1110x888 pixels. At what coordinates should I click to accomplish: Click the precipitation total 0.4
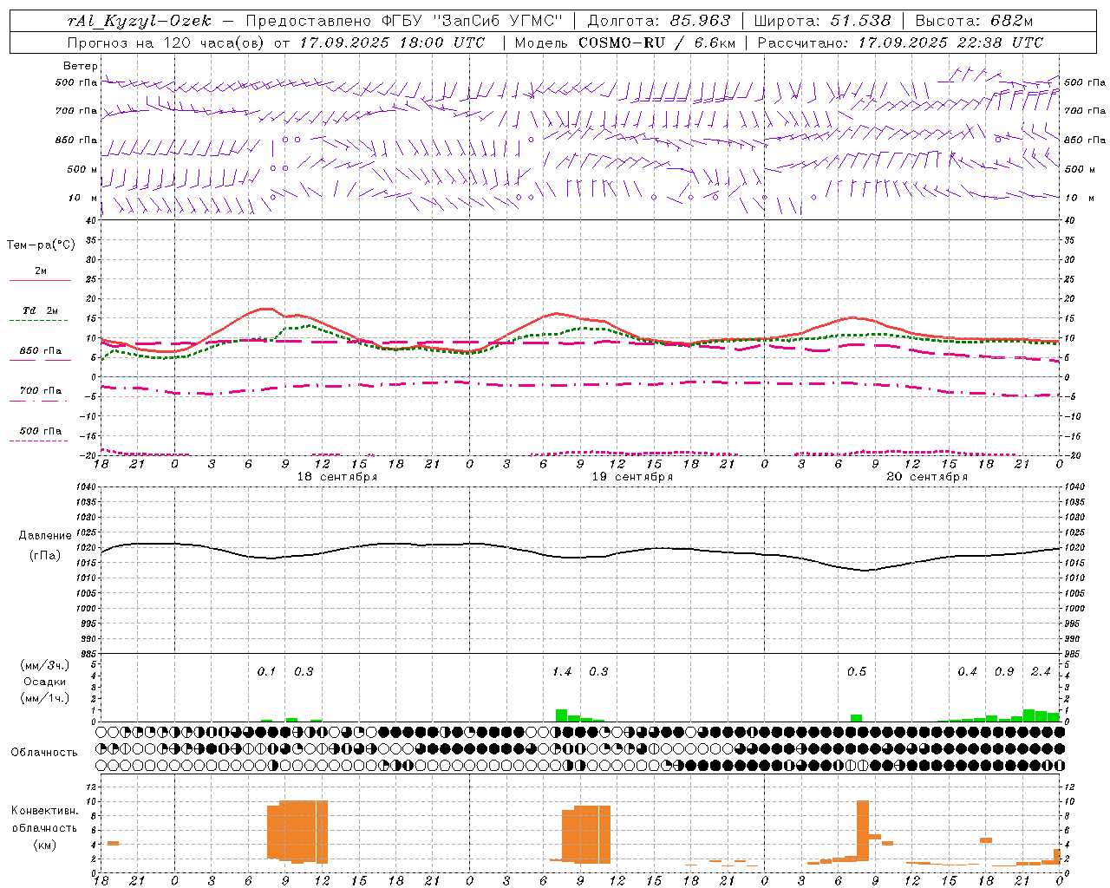click(x=967, y=672)
